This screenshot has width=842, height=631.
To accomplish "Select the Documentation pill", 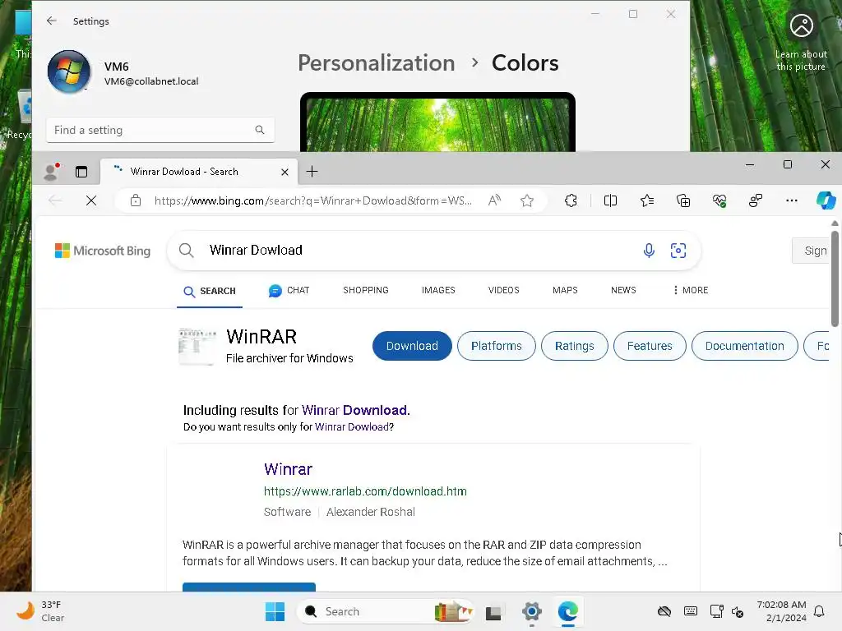I will pyautogui.click(x=744, y=346).
